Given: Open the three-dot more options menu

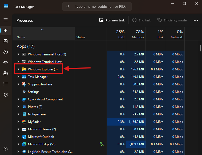Looking at the screenshot, I should click(x=196, y=20).
